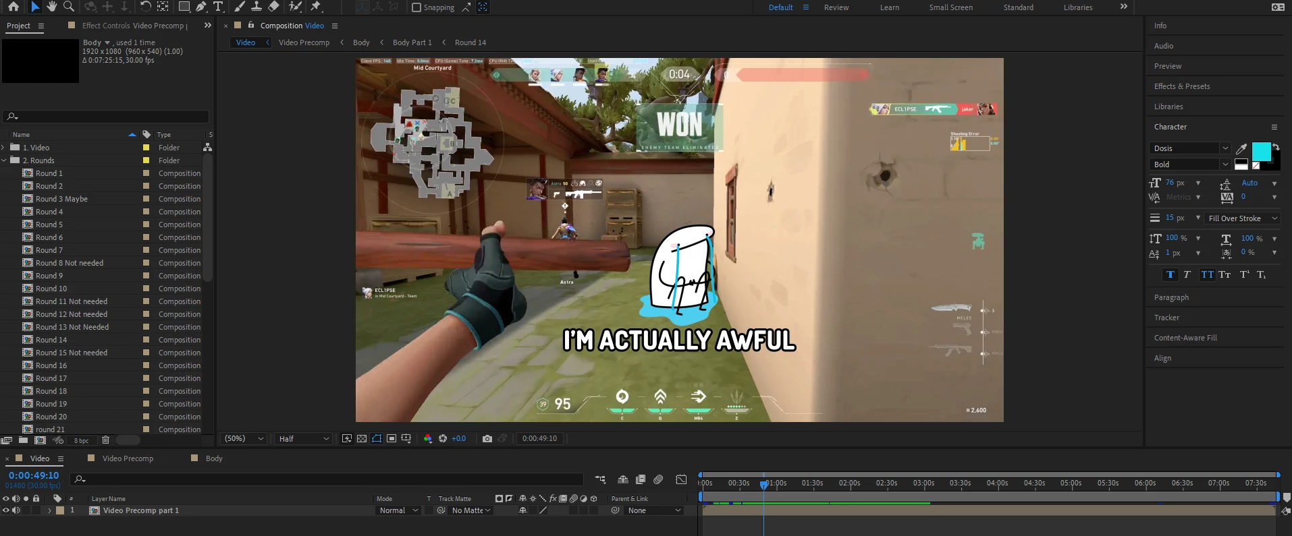Swap fill and stroke colors arrow
This screenshot has width=1292, height=536.
[1276, 147]
